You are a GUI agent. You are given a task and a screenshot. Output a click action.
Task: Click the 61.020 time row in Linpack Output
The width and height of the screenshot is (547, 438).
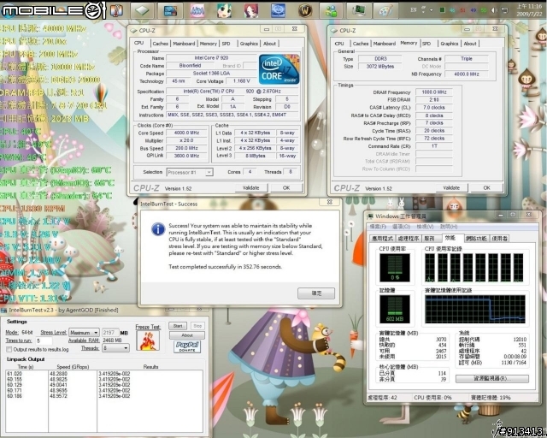click(x=15, y=374)
